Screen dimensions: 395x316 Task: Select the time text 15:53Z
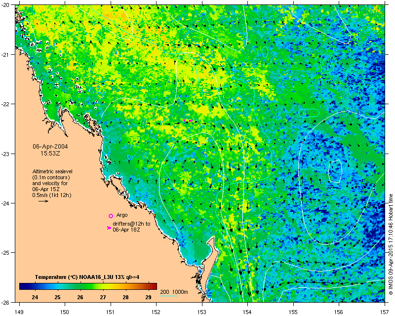pyautogui.click(x=50, y=153)
